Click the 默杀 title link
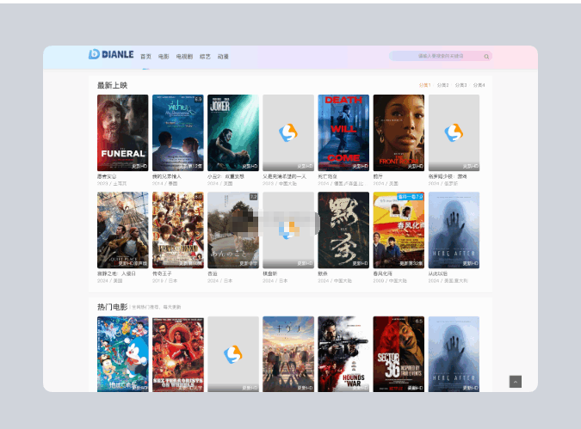Viewport: 581px width, 429px height. click(x=323, y=274)
